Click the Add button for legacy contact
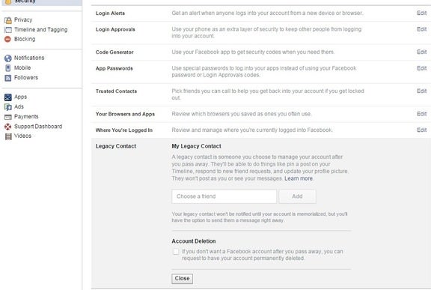The image size is (434, 290). pos(297,196)
